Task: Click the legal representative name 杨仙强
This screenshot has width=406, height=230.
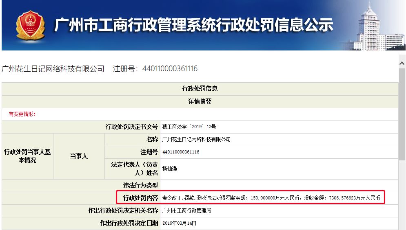Action: tap(170, 169)
